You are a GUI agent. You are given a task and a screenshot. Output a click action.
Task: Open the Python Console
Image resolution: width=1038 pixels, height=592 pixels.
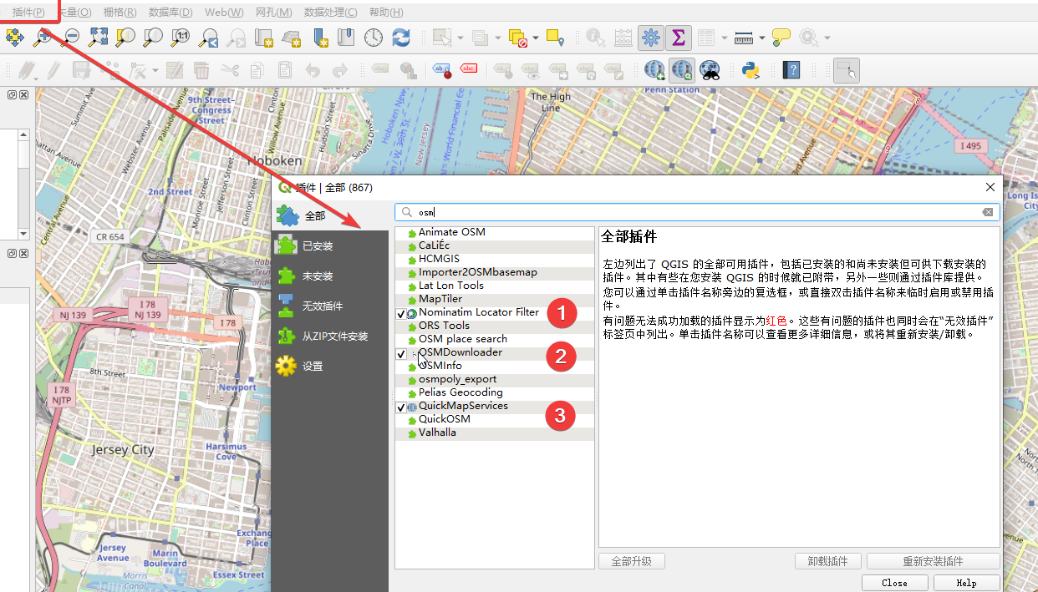(751, 70)
